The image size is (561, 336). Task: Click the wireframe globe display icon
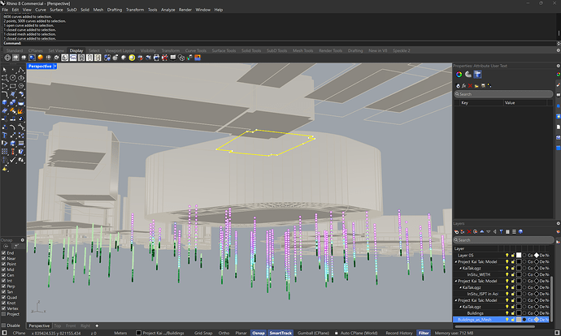(7, 58)
